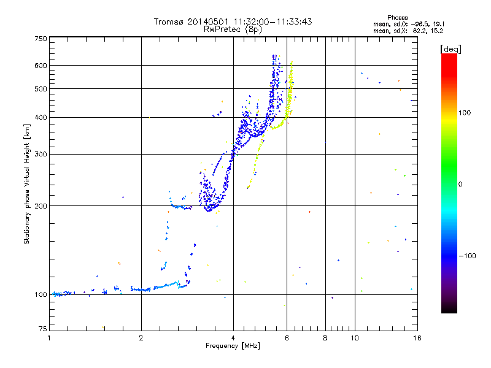Click the colorbar tick label '0'
Viewport: 491px width, 368px height.
(460, 184)
